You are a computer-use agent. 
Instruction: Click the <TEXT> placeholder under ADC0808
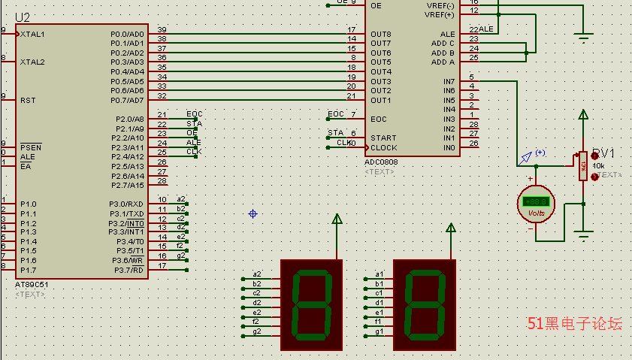pyautogui.click(x=380, y=172)
